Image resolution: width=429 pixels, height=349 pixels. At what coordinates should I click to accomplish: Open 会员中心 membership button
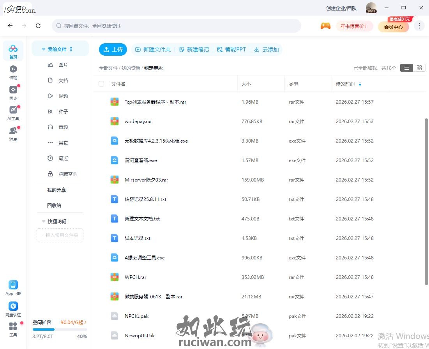click(x=393, y=27)
